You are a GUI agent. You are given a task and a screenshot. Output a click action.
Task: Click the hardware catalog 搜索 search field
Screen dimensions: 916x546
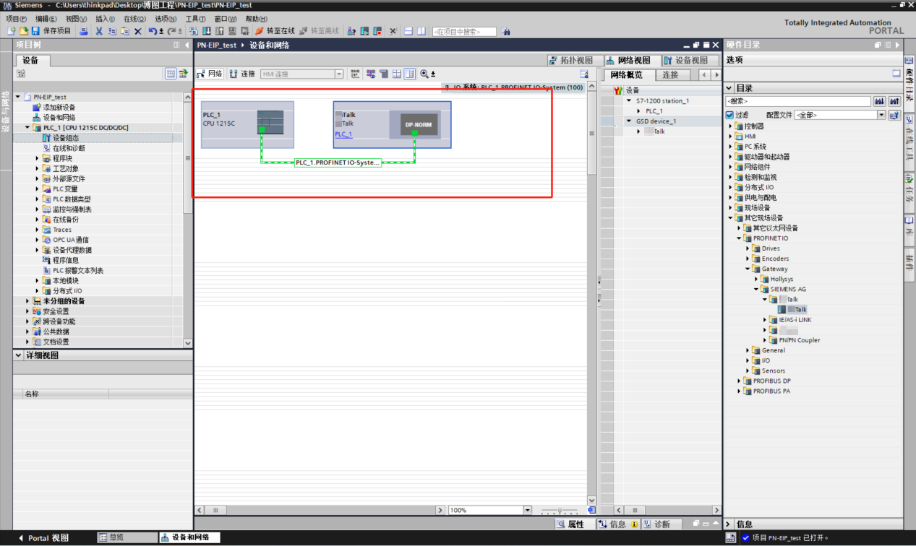(798, 101)
